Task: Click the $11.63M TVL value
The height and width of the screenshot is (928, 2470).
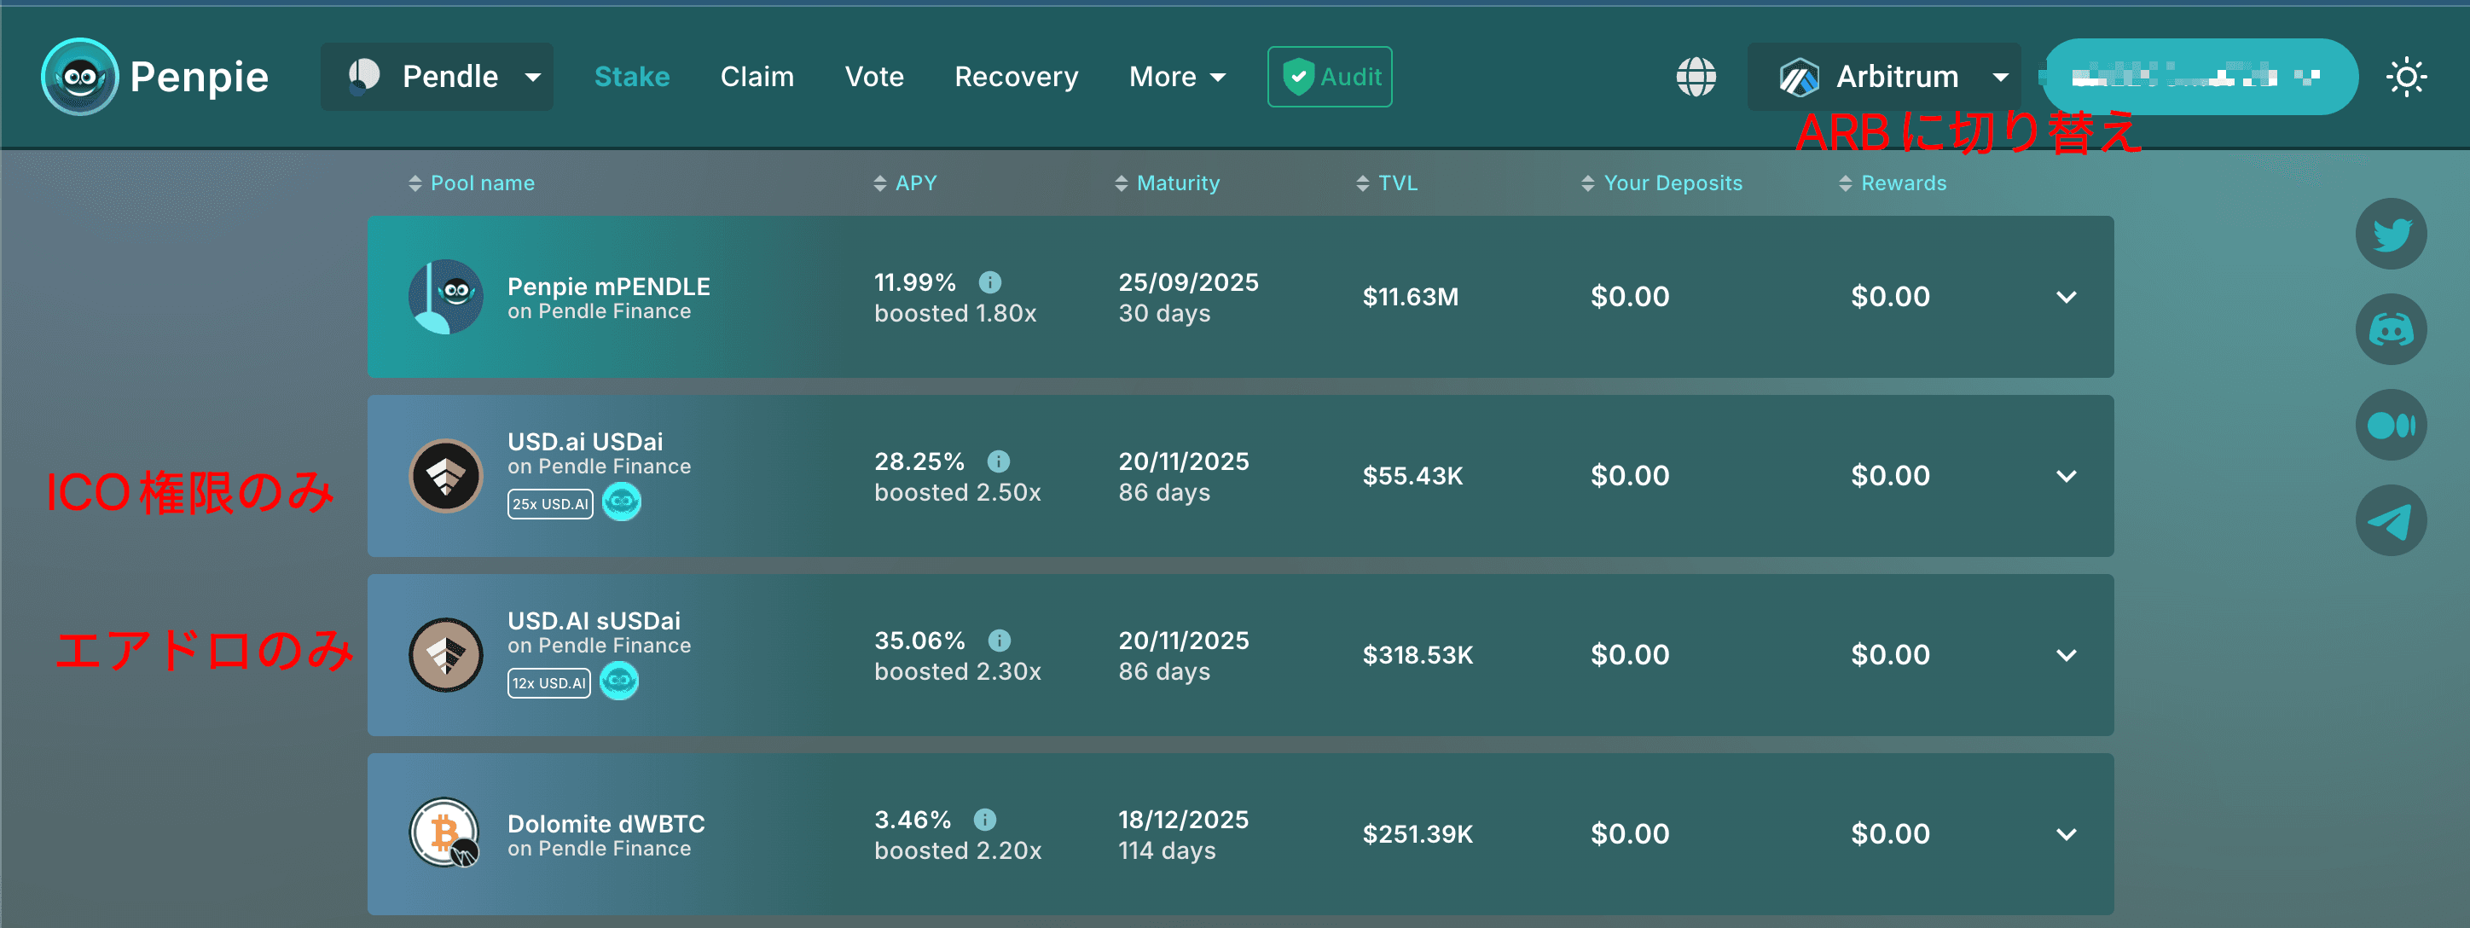Action: pyautogui.click(x=1411, y=297)
